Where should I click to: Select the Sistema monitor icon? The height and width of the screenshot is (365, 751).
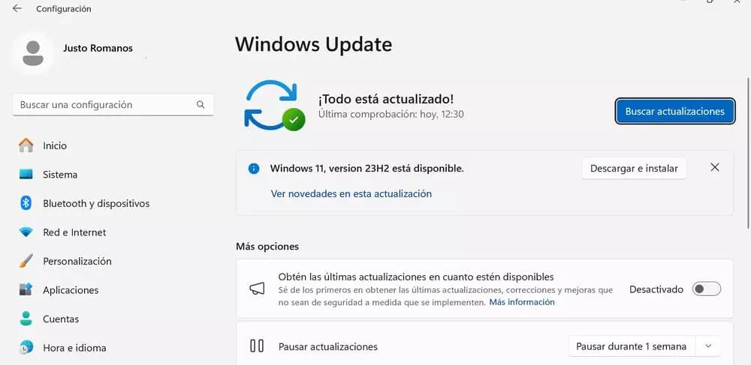26,175
